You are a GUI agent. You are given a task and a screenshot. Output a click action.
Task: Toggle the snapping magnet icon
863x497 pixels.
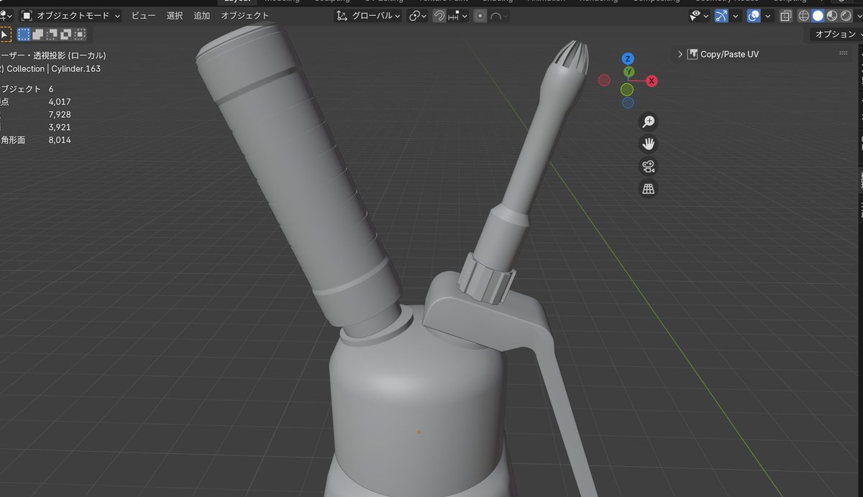click(439, 15)
